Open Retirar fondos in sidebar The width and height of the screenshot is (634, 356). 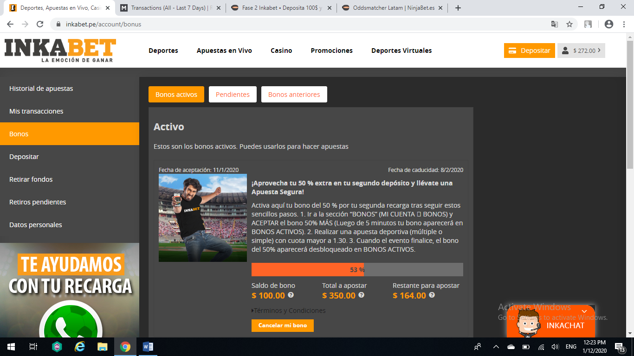click(70, 179)
